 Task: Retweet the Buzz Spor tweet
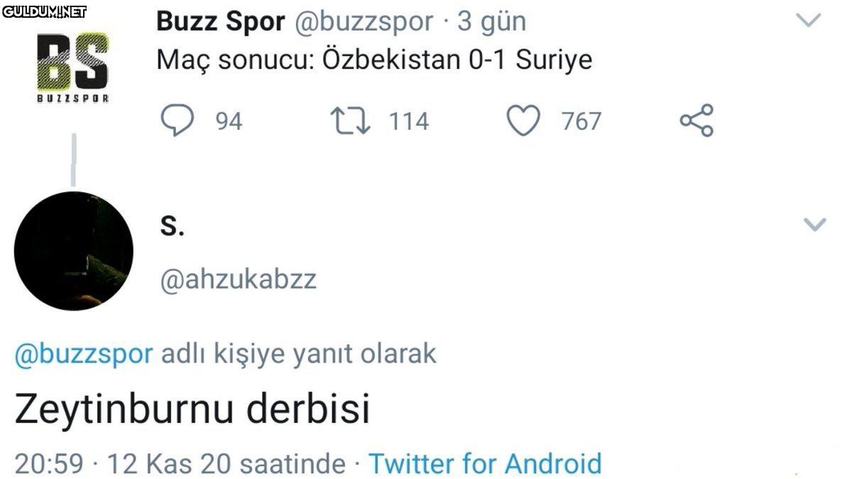(x=351, y=121)
